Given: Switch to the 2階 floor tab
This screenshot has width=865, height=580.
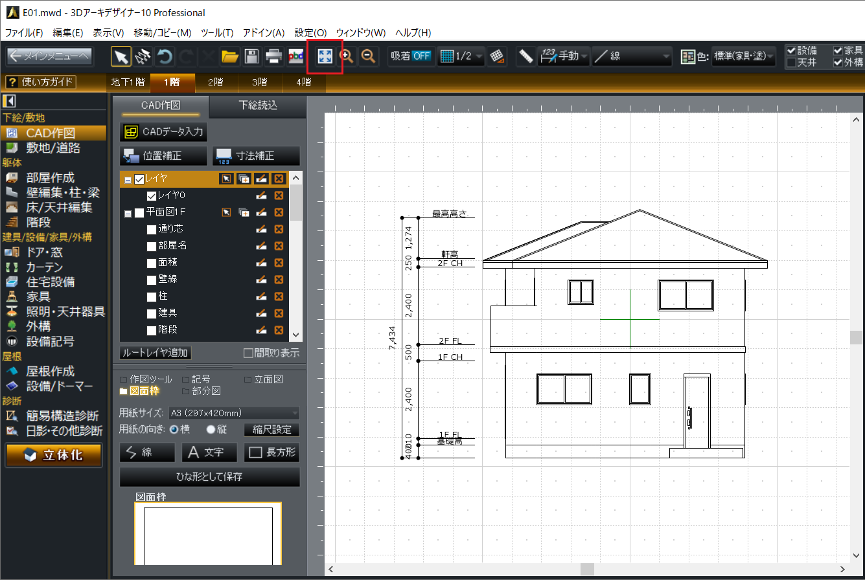Looking at the screenshot, I should point(216,82).
